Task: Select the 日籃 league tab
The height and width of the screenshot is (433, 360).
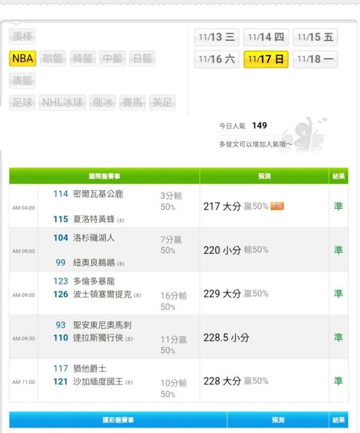Action: [x=142, y=58]
